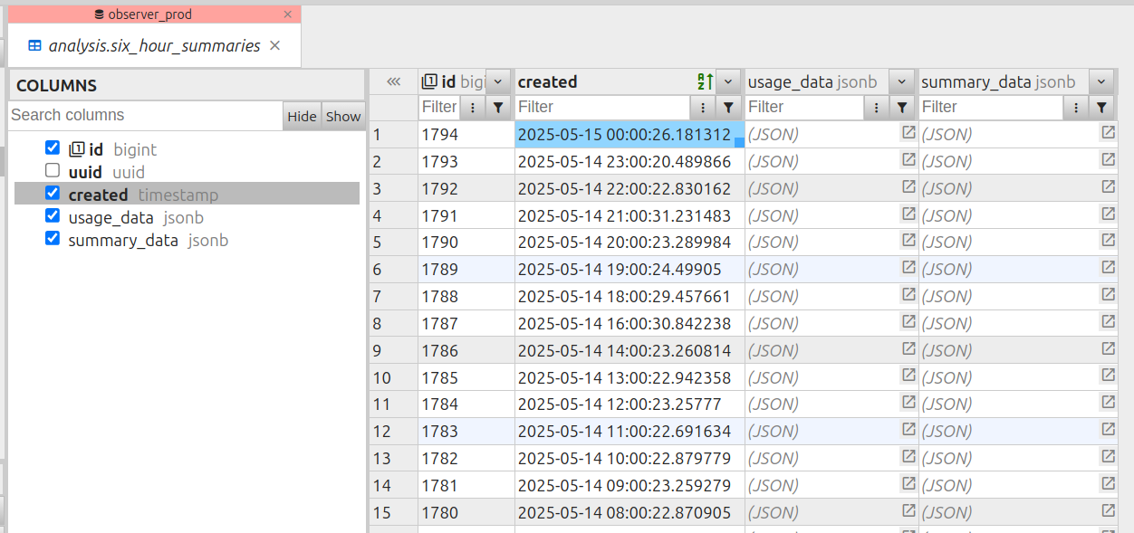The image size is (1134, 533).
Task: Open dropdown arrow on usage_data header
Action: 901,81
